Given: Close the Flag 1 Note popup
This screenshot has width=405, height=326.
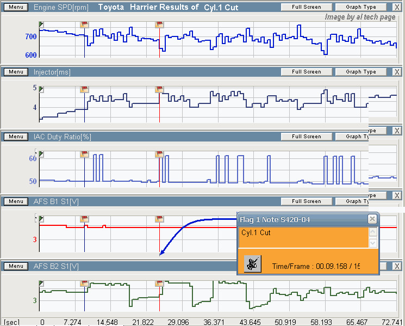Looking at the screenshot, I should [x=372, y=219].
